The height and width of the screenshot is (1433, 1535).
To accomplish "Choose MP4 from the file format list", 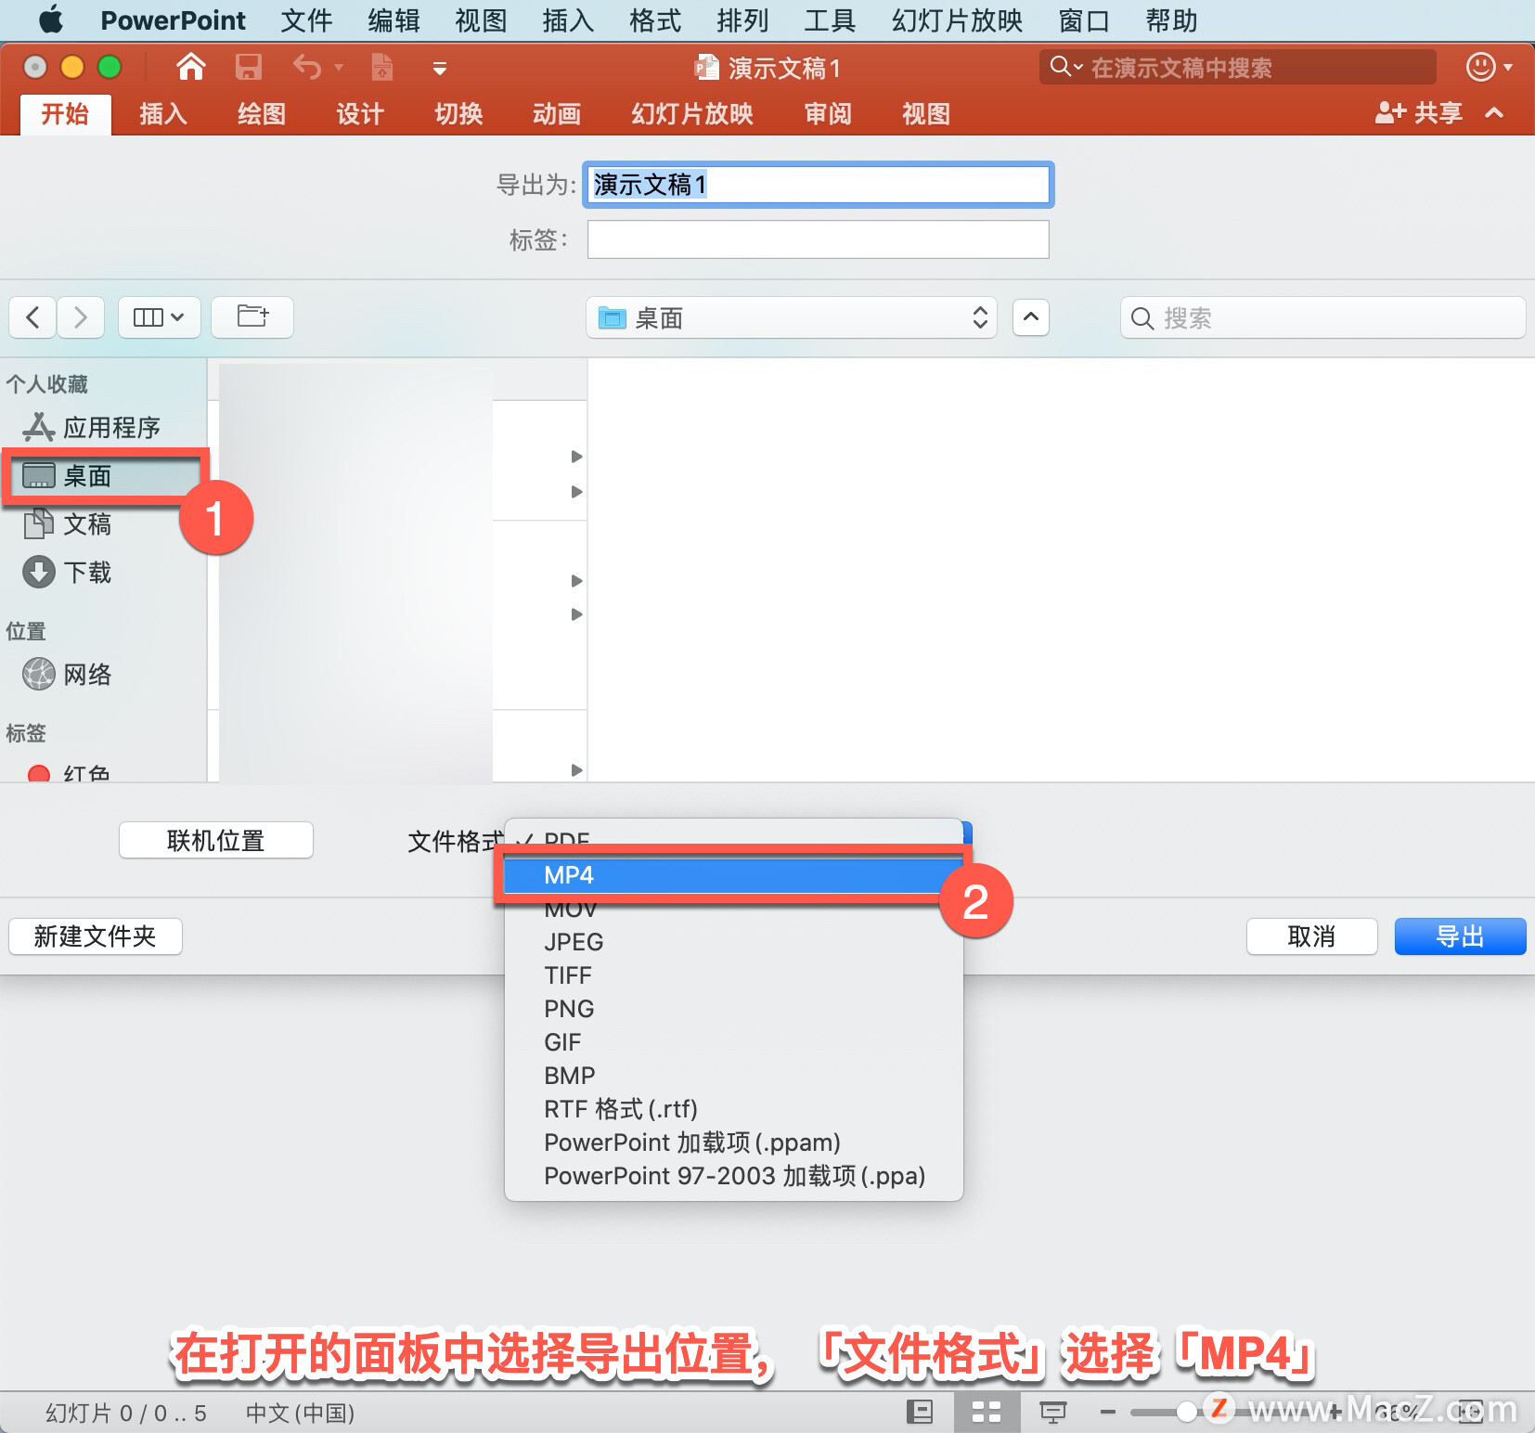I will click(x=734, y=875).
